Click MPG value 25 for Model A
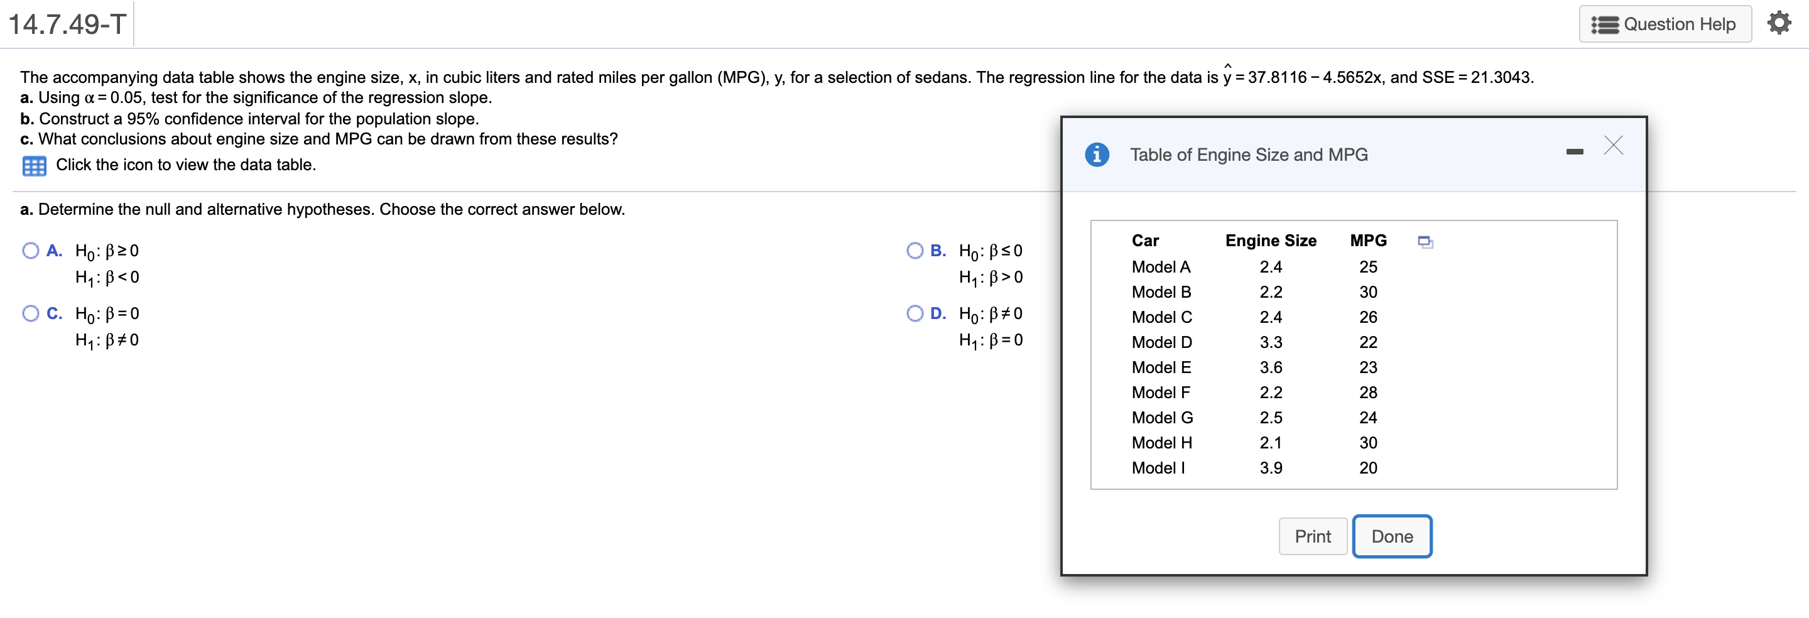 coord(1368,267)
